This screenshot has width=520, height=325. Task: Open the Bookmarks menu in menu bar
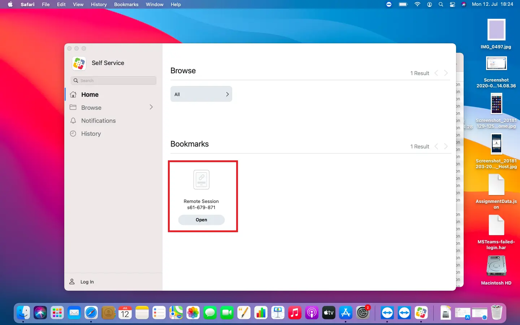(126, 4)
